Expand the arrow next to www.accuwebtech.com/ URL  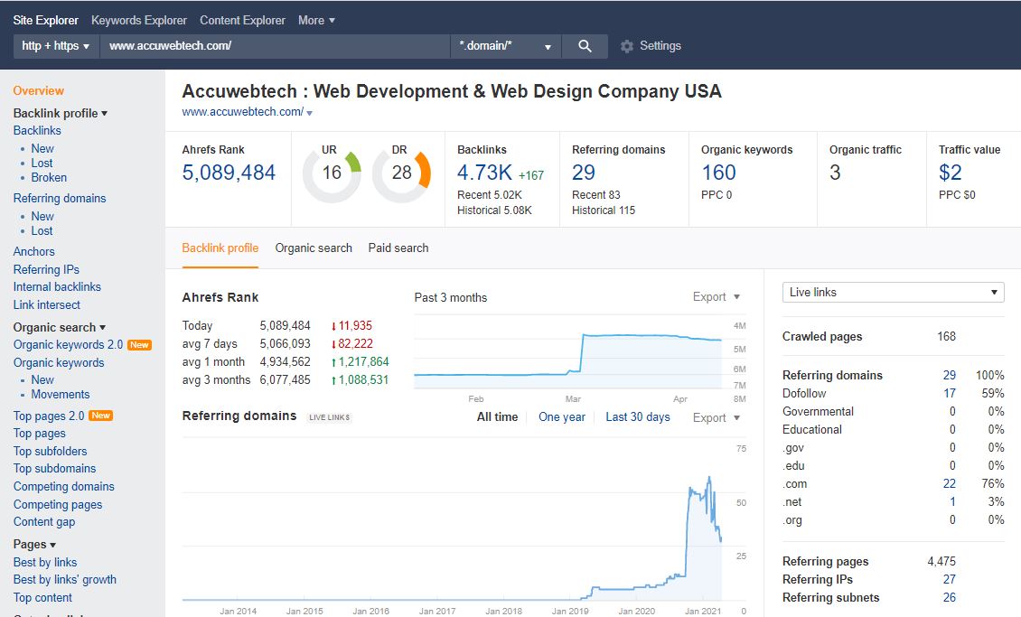[309, 113]
